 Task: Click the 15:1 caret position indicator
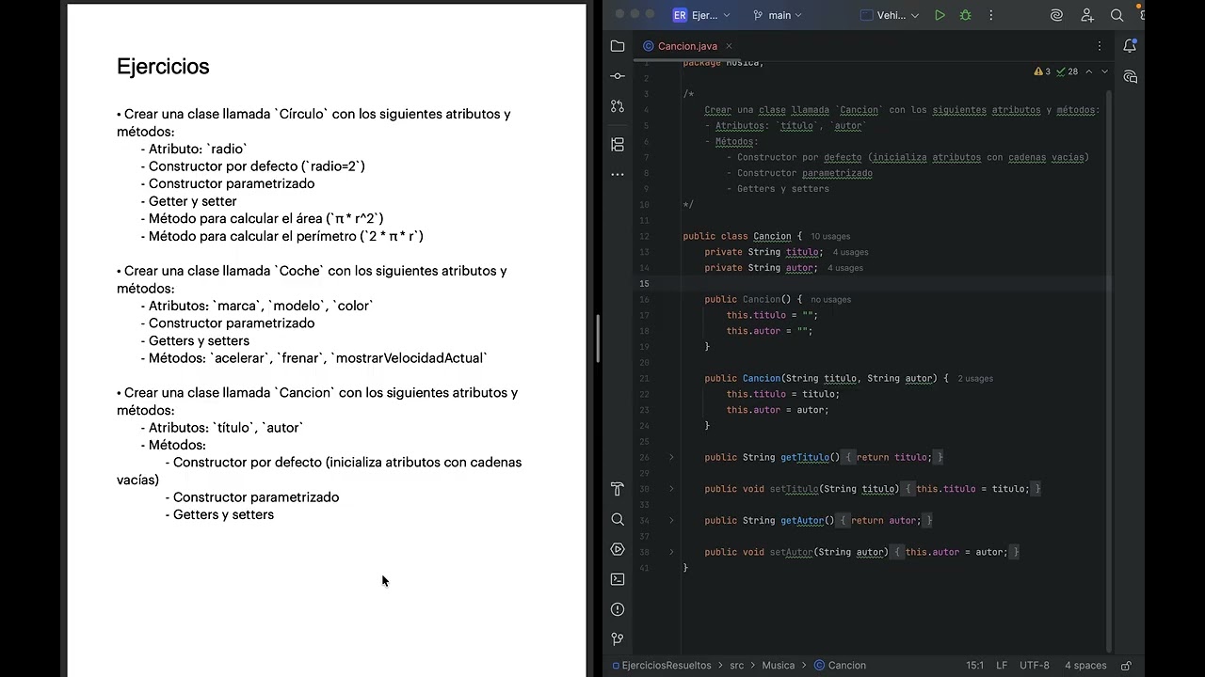(974, 666)
